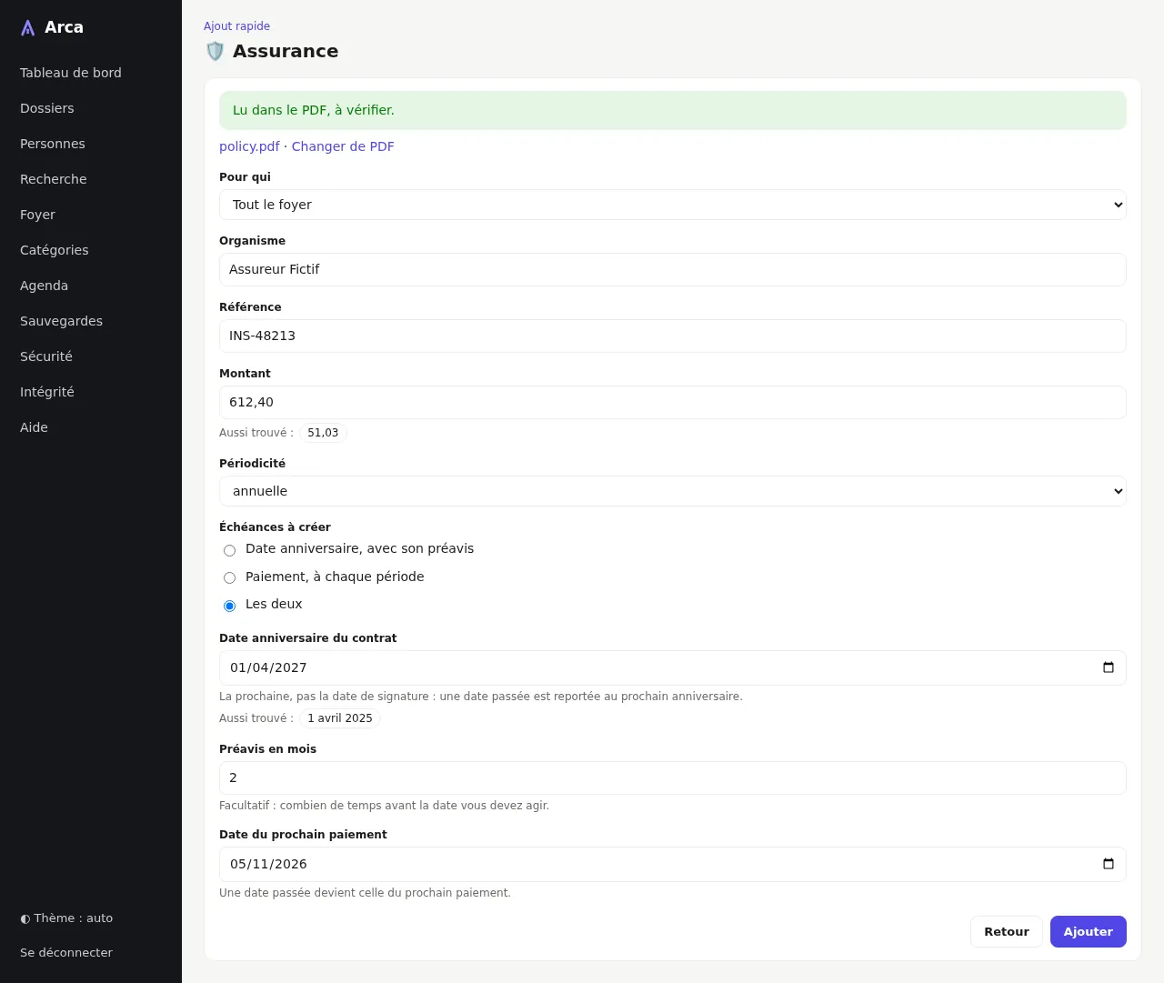Focus the Organisme input field

click(x=673, y=269)
